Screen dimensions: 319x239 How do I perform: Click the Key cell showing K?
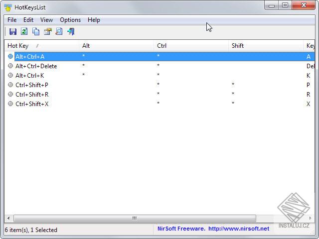(x=308, y=75)
